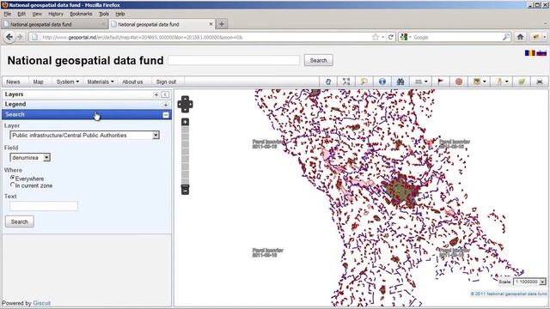Click Sign out
550x309 pixels.
(x=166, y=82)
